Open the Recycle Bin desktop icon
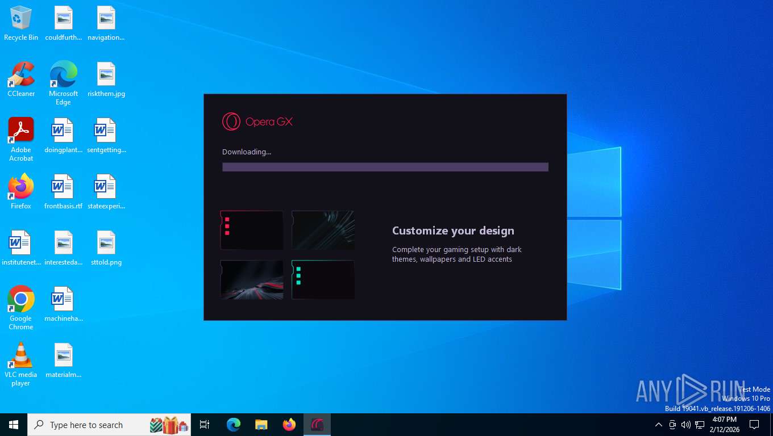This screenshot has width=773, height=436. 21,23
